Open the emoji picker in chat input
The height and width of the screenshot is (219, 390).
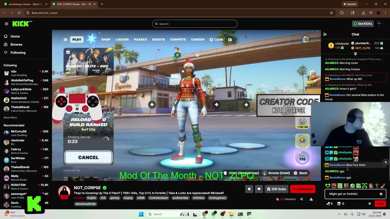(381, 194)
